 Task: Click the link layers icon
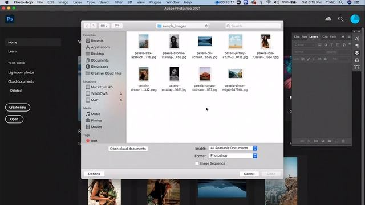(302, 141)
